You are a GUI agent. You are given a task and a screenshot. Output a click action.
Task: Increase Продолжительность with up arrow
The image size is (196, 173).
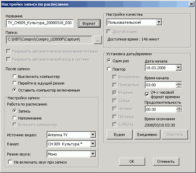click(x=179, y=108)
